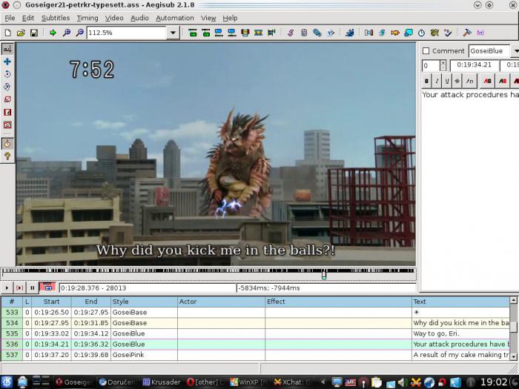Open Translation Assistant toolbar icon
The image size is (519, 389).
(395, 33)
